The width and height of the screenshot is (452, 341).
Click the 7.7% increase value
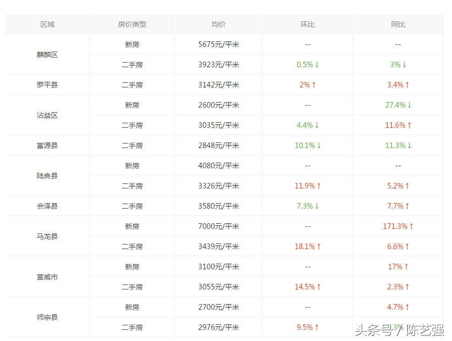click(398, 206)
